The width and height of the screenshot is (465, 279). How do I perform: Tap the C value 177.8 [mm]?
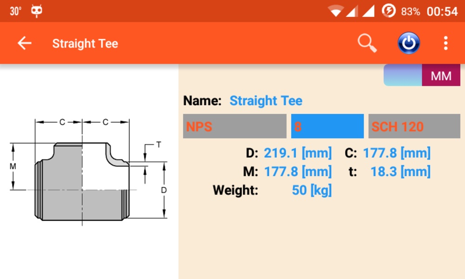397,153
